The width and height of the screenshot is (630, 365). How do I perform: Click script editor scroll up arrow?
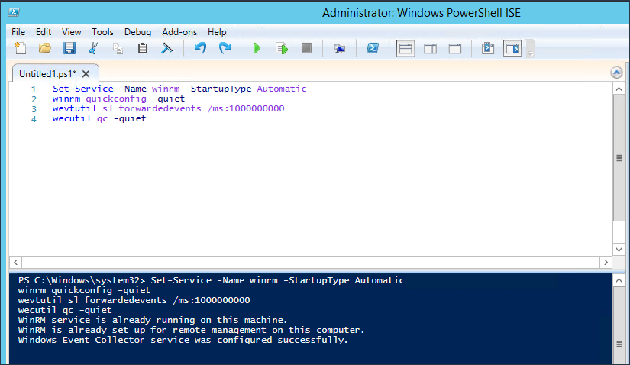coord(619,89)
